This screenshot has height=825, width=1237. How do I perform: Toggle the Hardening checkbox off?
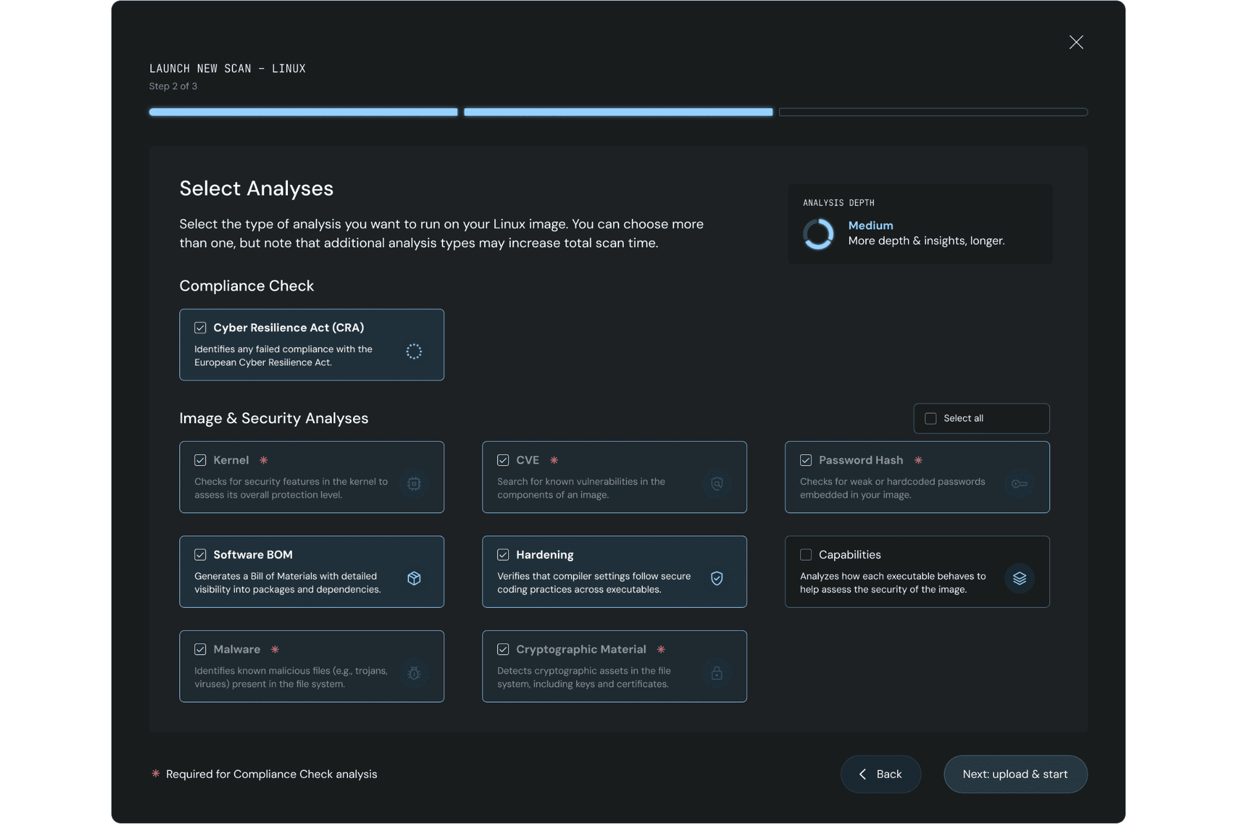503,555
